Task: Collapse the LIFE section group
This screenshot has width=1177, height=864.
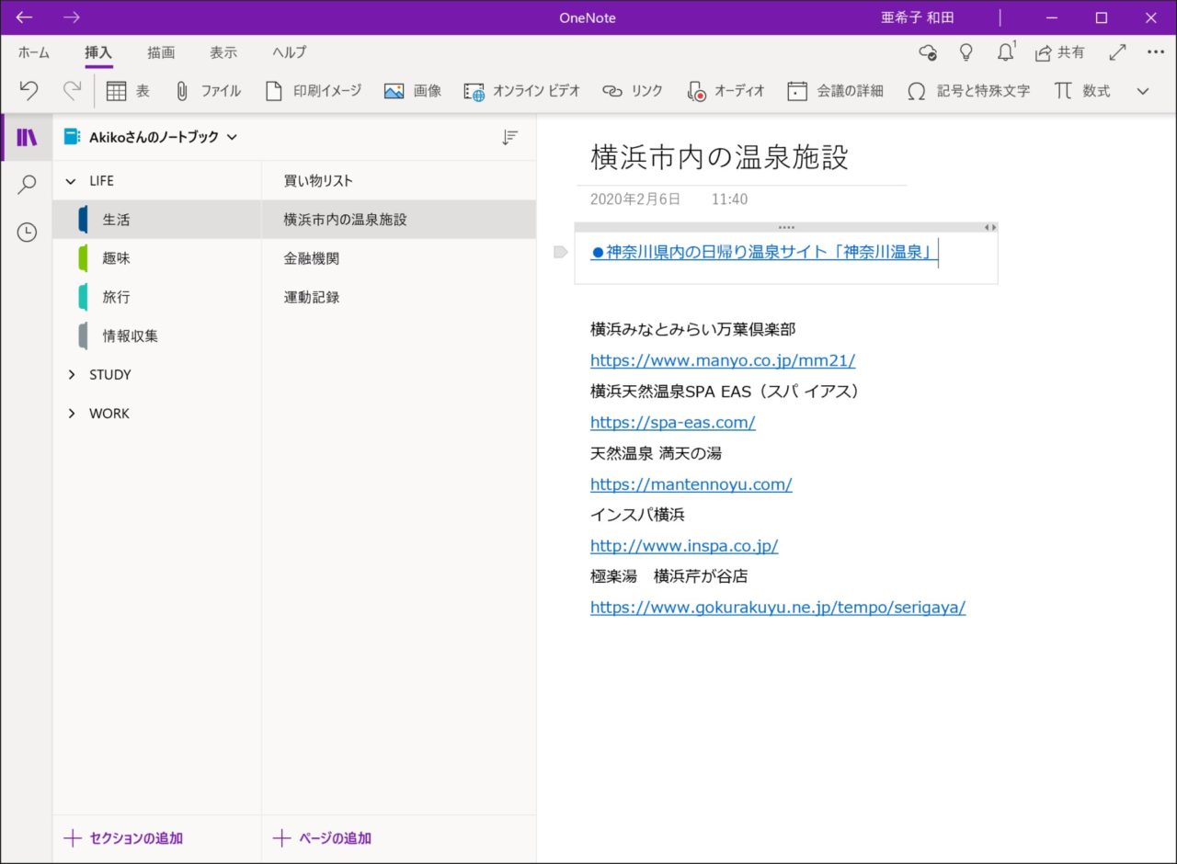Action: point(71,181)
